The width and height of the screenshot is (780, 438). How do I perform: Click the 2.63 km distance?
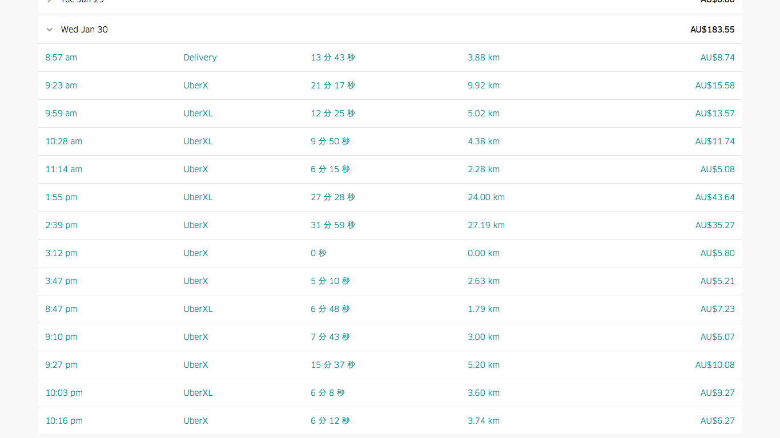coord(484,281)
